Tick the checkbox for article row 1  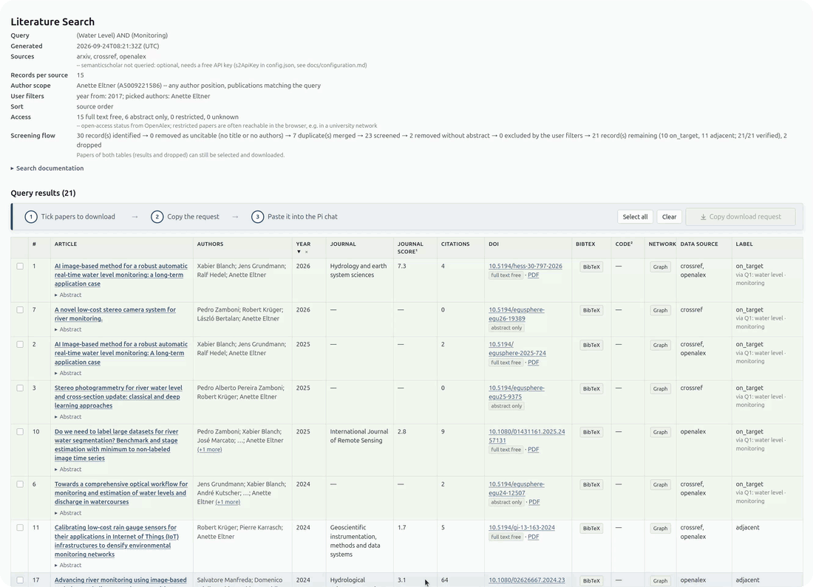[x=20, y=267]
